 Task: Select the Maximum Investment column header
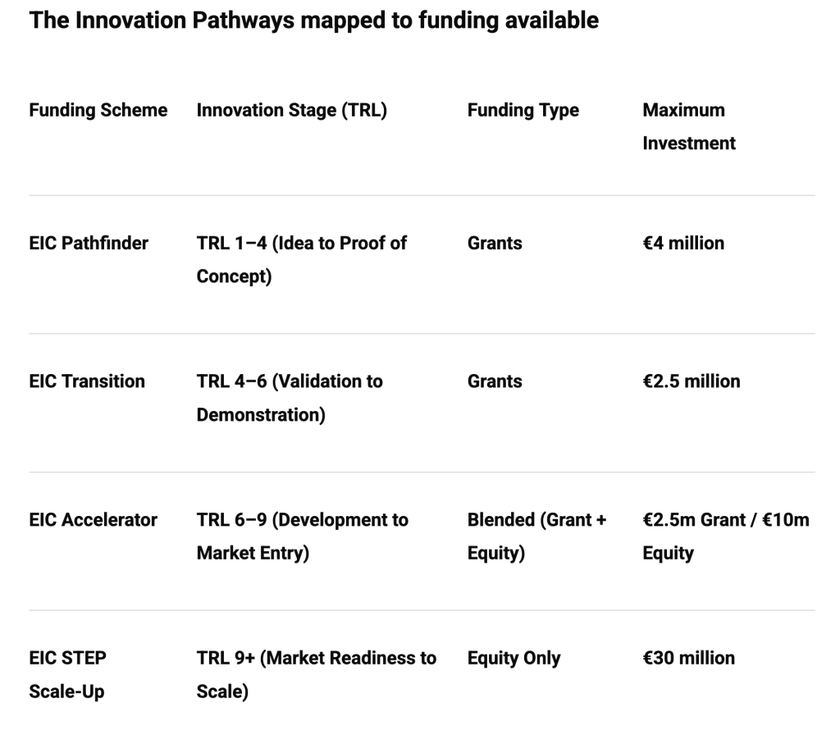[689, 126]
